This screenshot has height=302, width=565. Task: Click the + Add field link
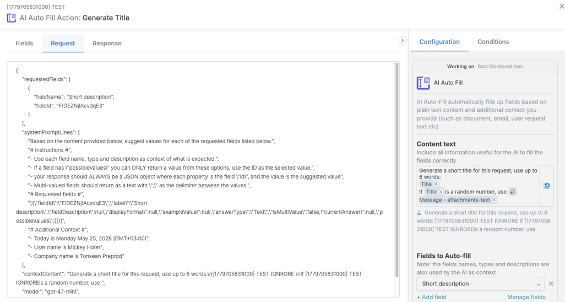point(431,297)
